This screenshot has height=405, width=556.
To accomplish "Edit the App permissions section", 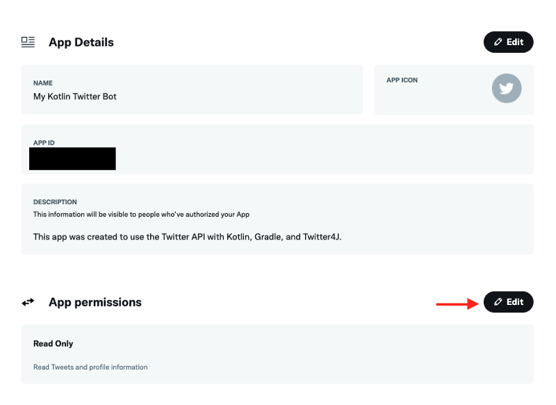I will click(x=509, y=302).
